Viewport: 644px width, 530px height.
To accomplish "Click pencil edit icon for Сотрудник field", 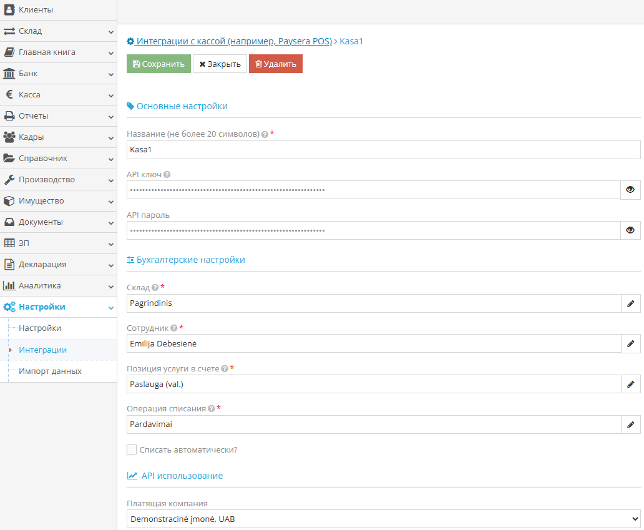I will tap(630, 344).
